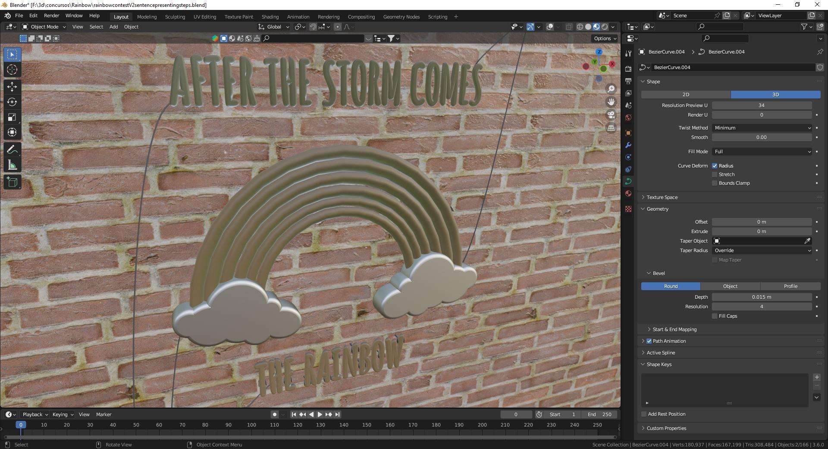Viewport: 828px width, 449px height.
Task: Enable the Bounds Clamp checkbox
Action: point(715,183)
